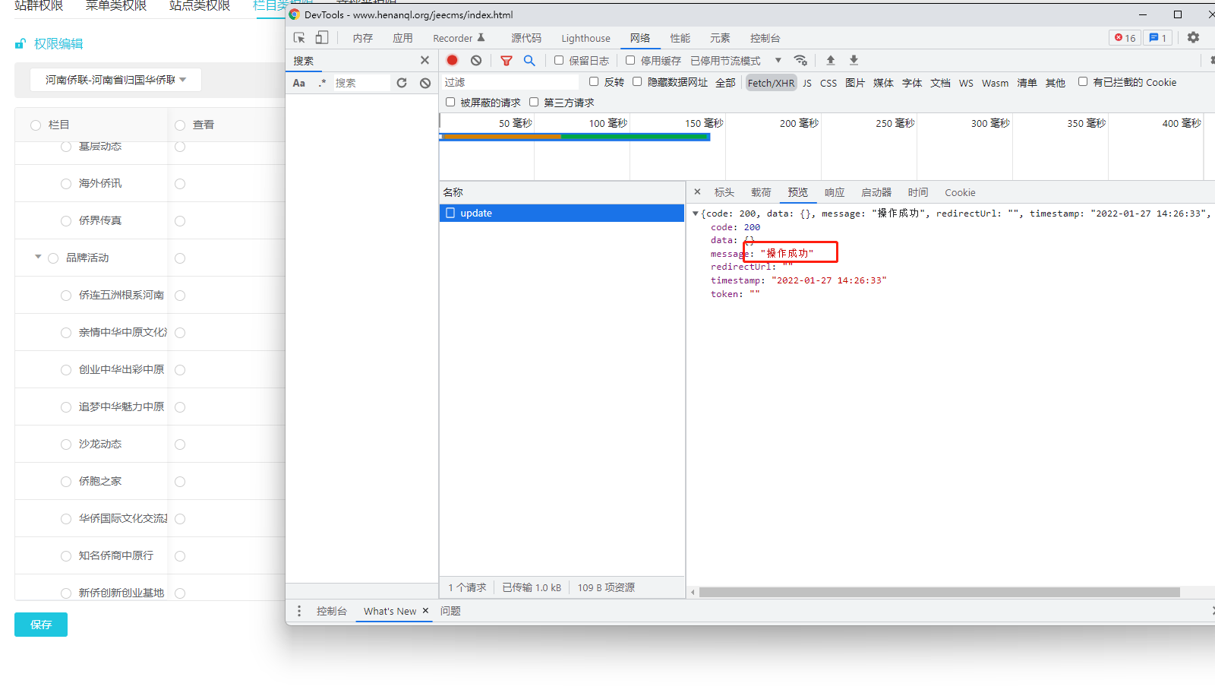Select the update request row
1215x696 pixels.
coord(562,213)
